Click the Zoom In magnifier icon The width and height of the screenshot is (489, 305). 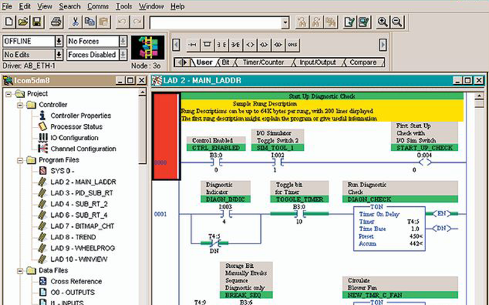click(383, 22)
